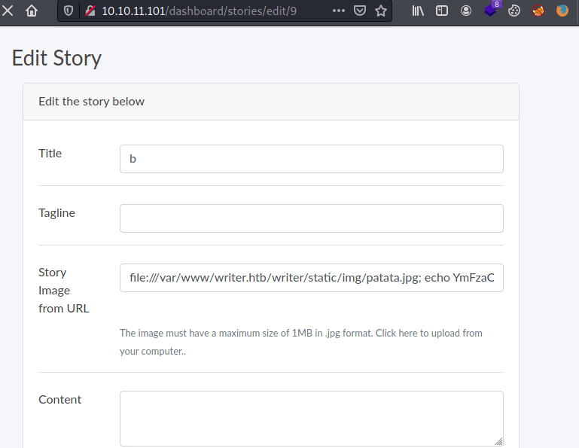Open page actions three-dot menu
The image size is (579, 448).
coord(339,11)
